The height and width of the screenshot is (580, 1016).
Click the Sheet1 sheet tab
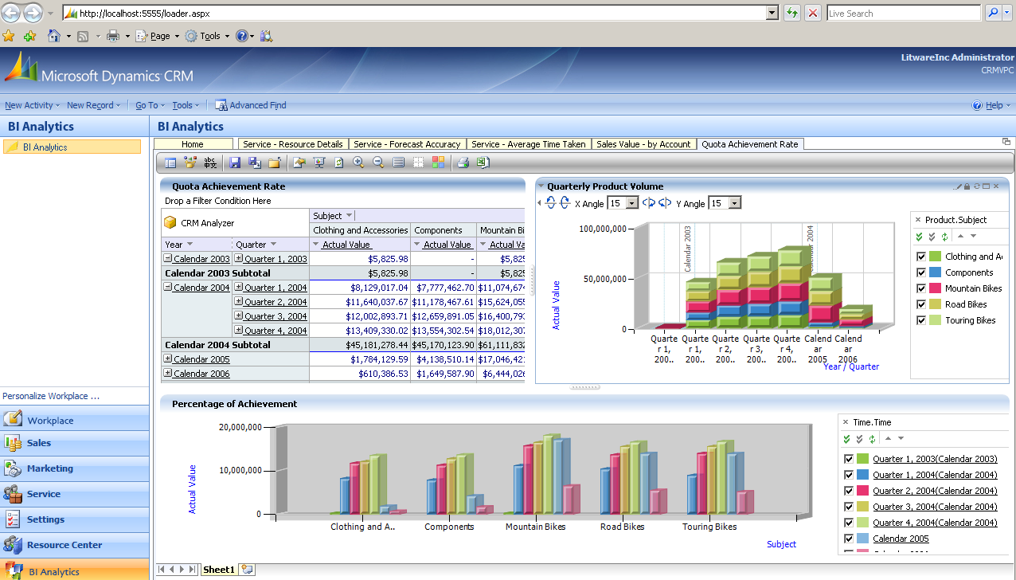pos(219,570)
